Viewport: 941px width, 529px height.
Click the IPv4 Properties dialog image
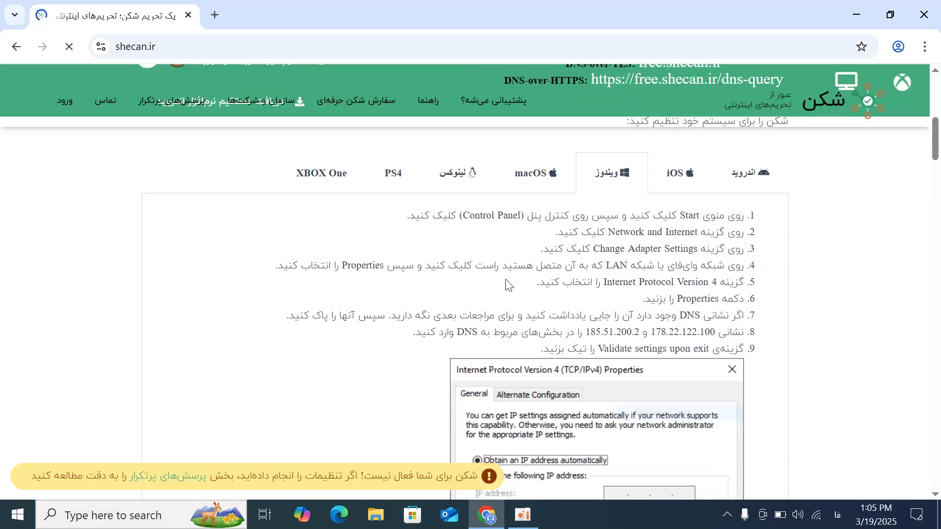[596, 429]
